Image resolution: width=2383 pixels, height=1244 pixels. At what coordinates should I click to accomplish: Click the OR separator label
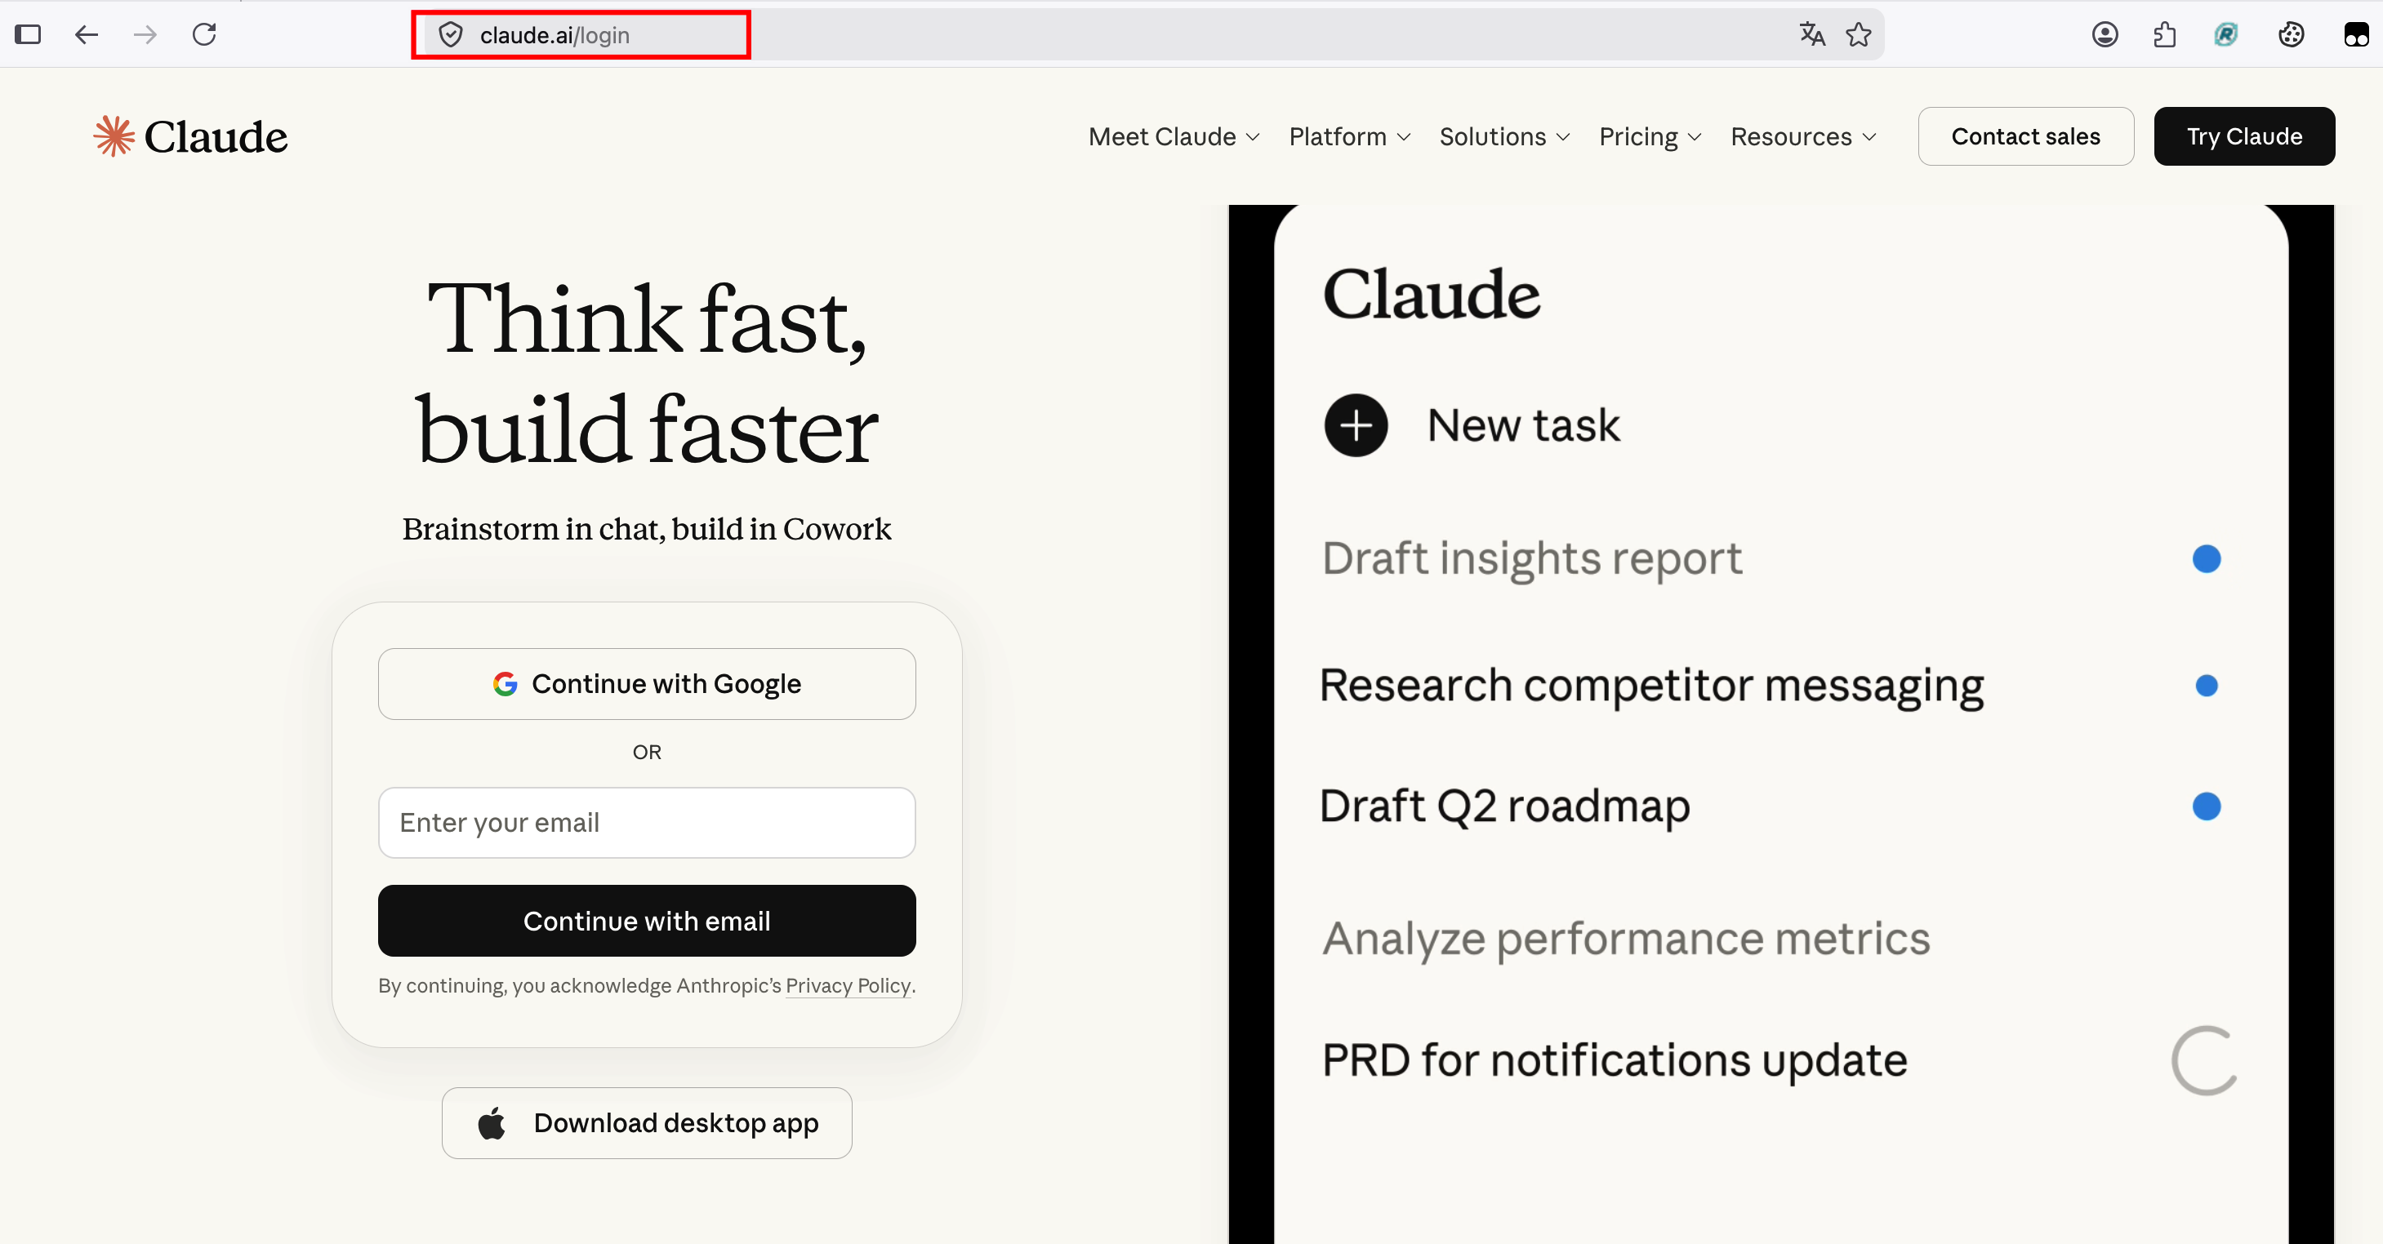tap(647, 753)
